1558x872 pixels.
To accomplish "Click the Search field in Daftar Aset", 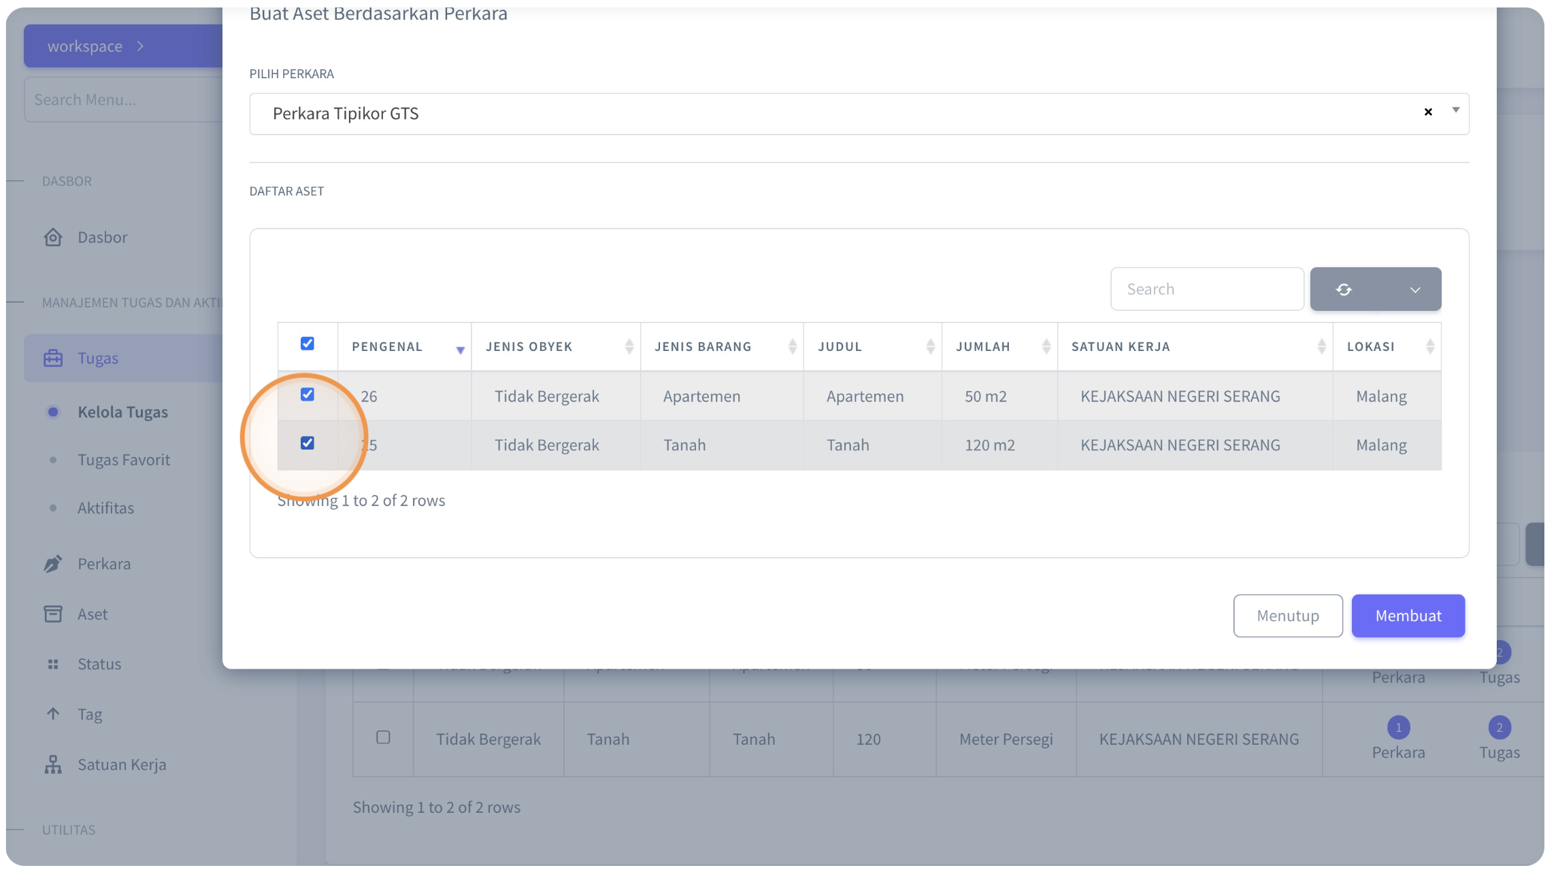I will click(x=1207, y=289).
